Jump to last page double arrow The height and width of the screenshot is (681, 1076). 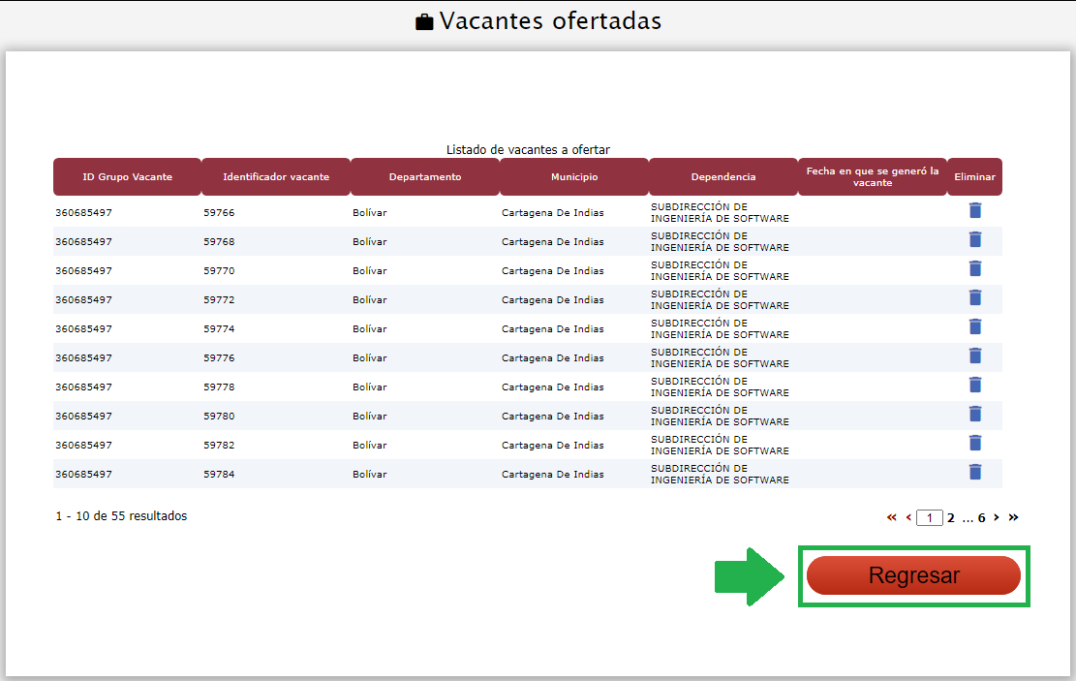point(1013,518)
